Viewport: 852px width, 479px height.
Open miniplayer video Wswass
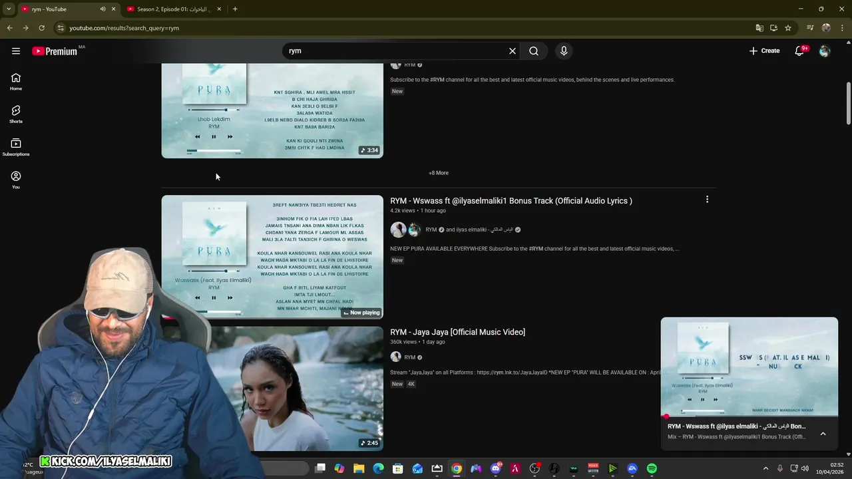[x=749, y=367]
